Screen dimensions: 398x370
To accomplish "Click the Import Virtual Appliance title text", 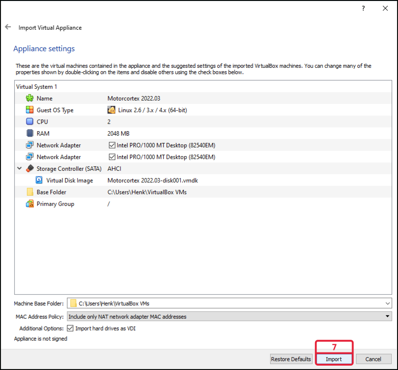I will [x=50, y=27].
